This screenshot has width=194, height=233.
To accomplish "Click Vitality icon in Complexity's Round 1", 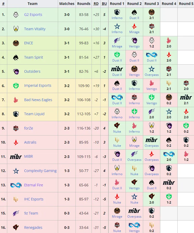I will coord(117,168).
